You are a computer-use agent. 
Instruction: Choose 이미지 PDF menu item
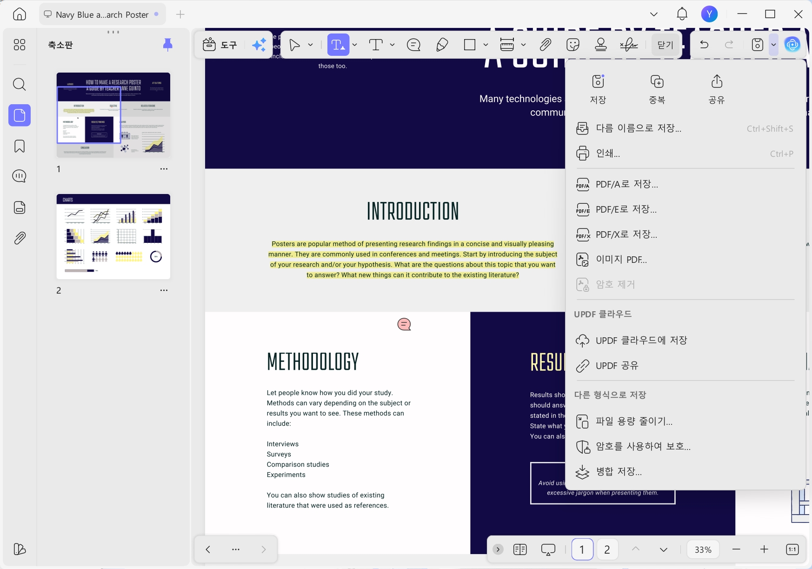click(x=685, y=260)
